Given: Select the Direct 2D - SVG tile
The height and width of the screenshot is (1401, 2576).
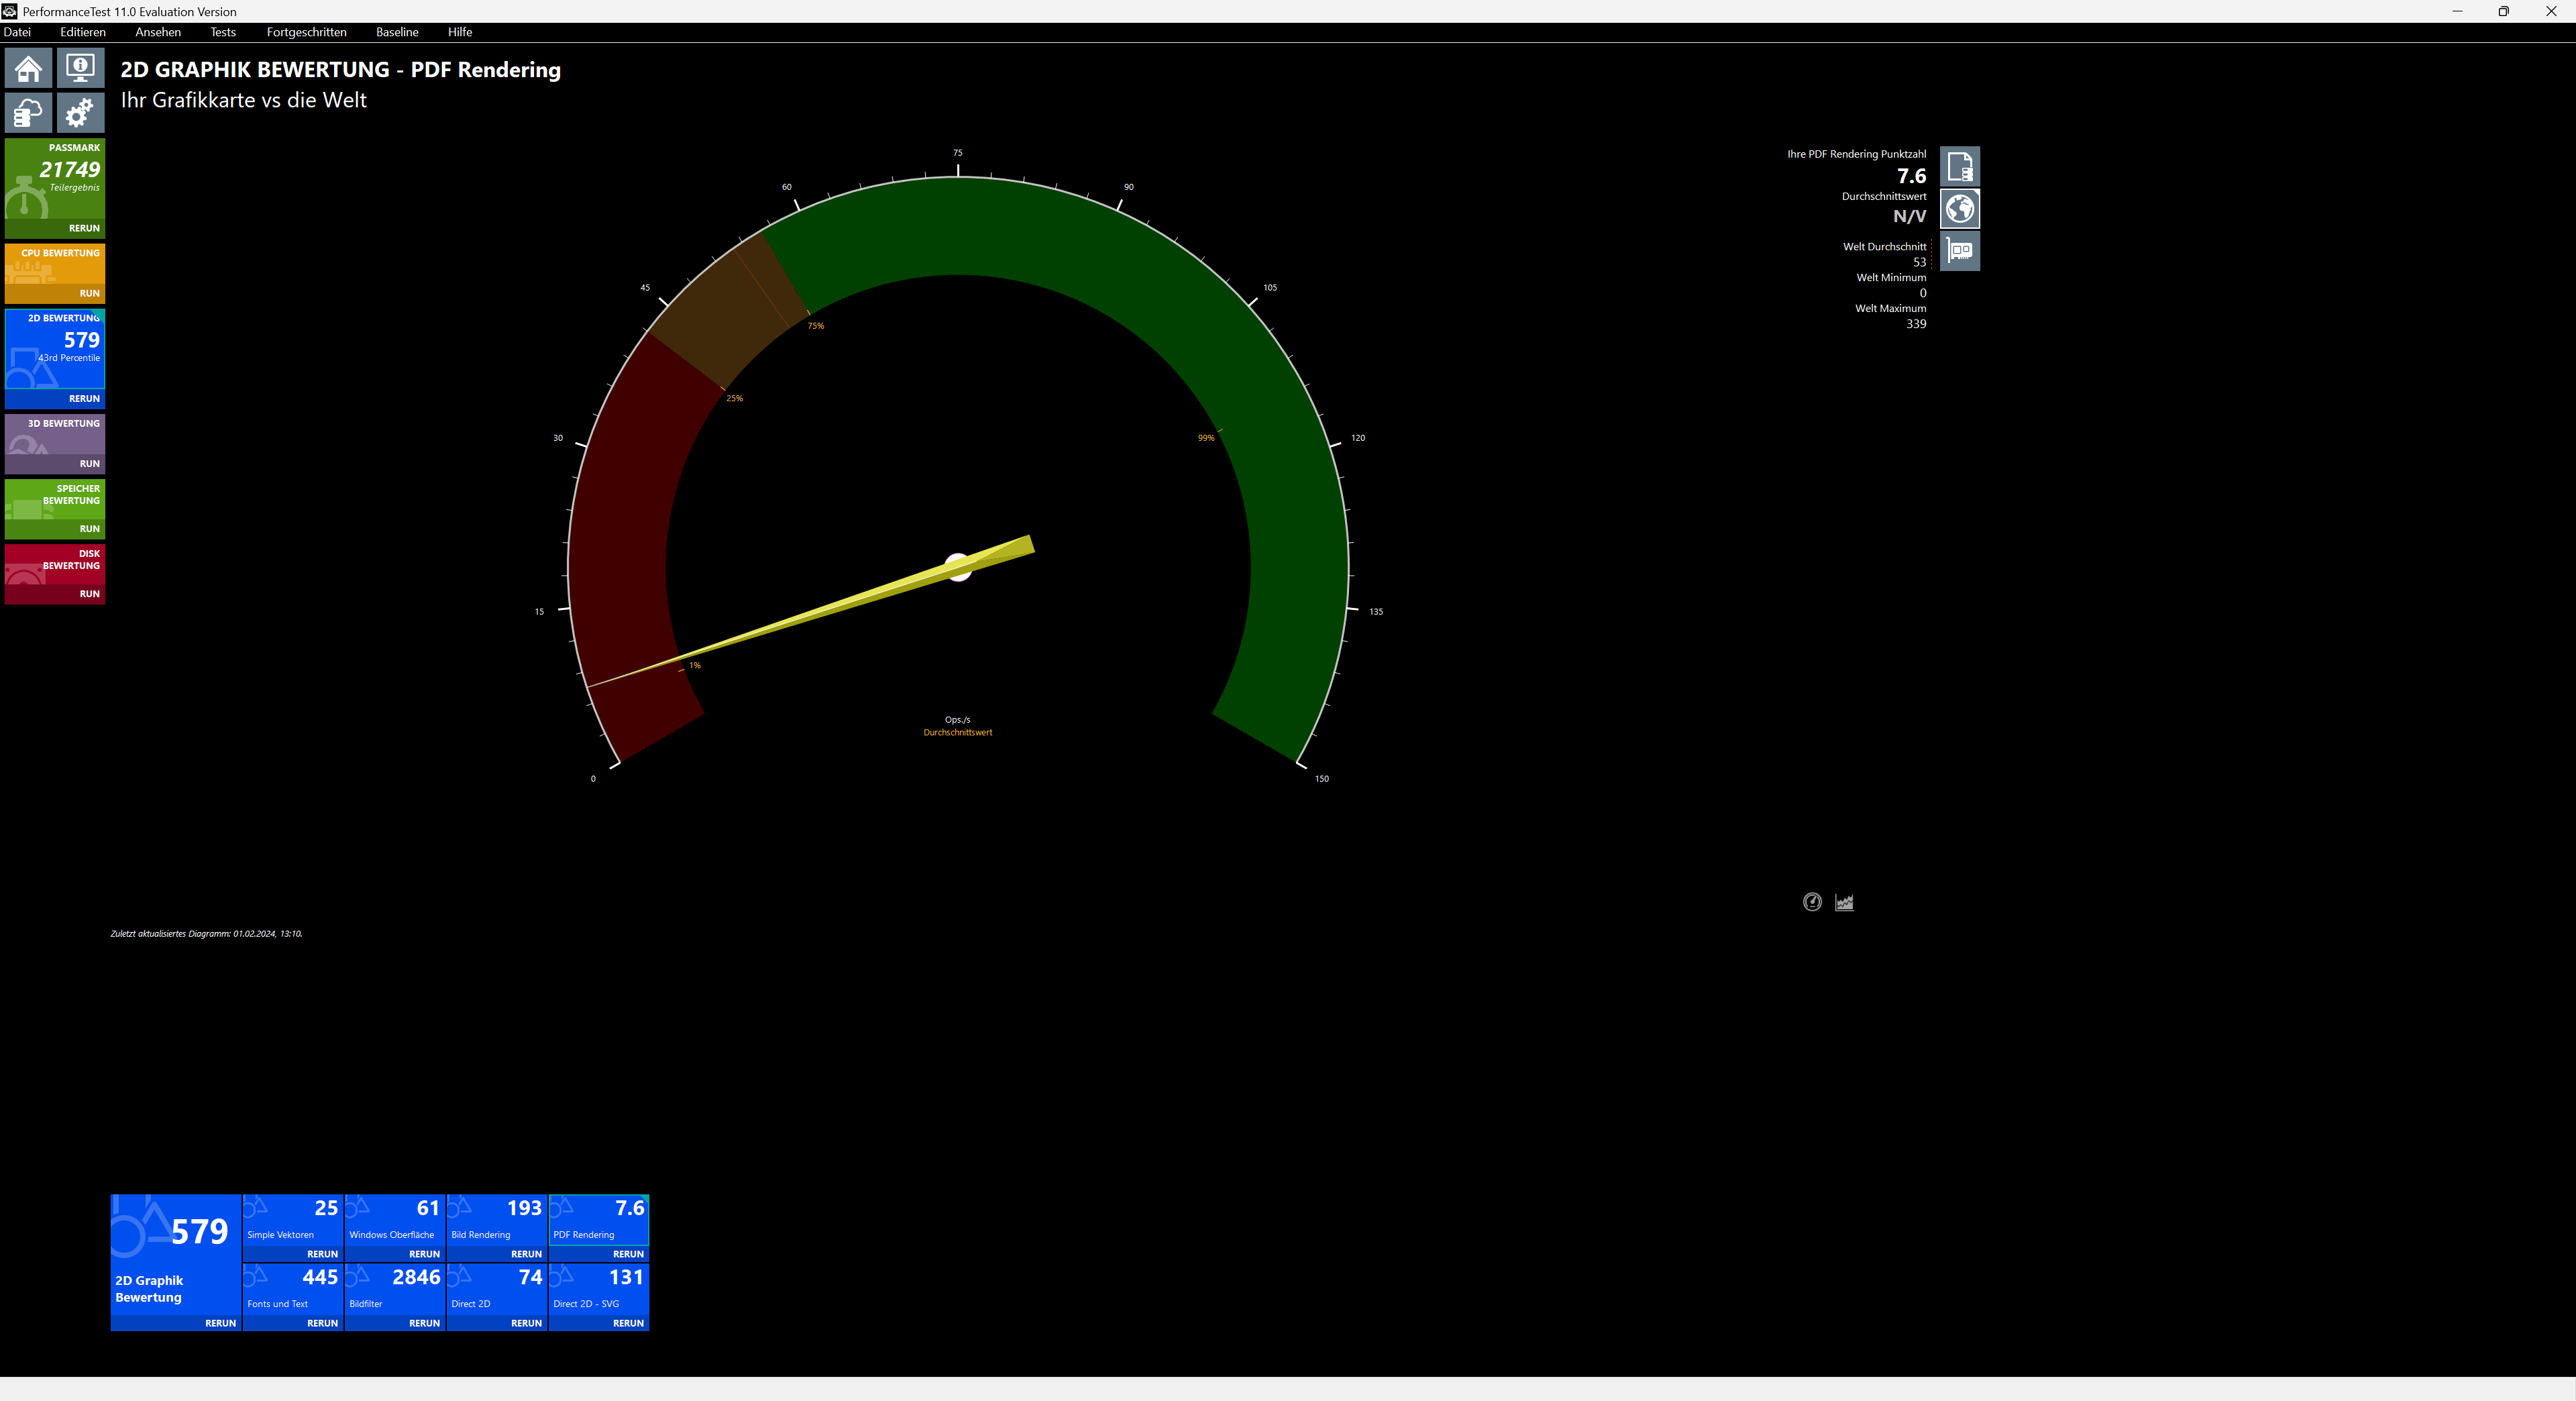Looking at the screenshot, I should point(598,1286).
